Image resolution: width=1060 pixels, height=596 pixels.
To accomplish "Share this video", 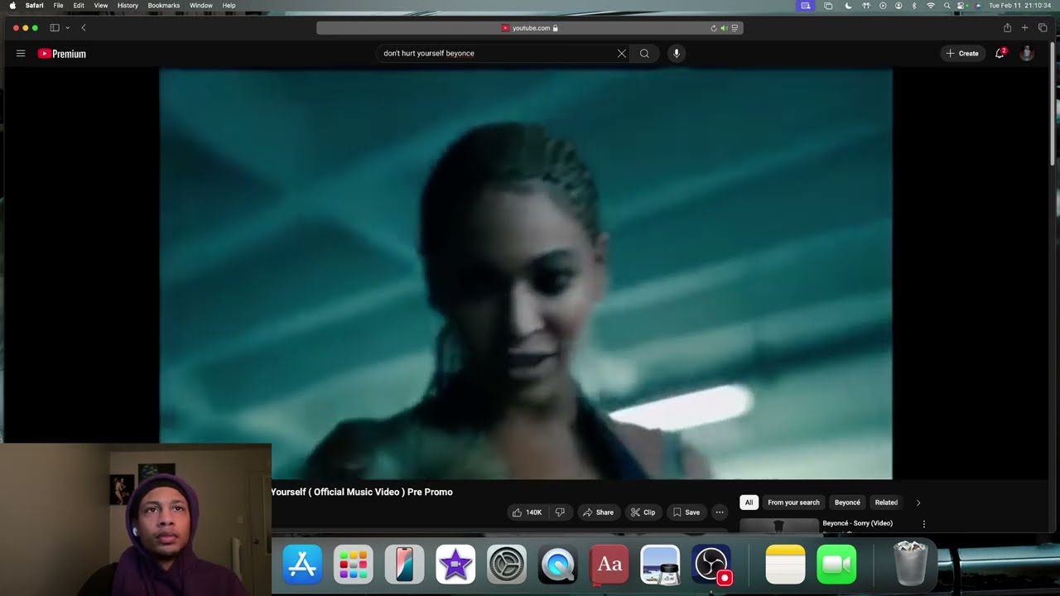I will click(598, 512).
